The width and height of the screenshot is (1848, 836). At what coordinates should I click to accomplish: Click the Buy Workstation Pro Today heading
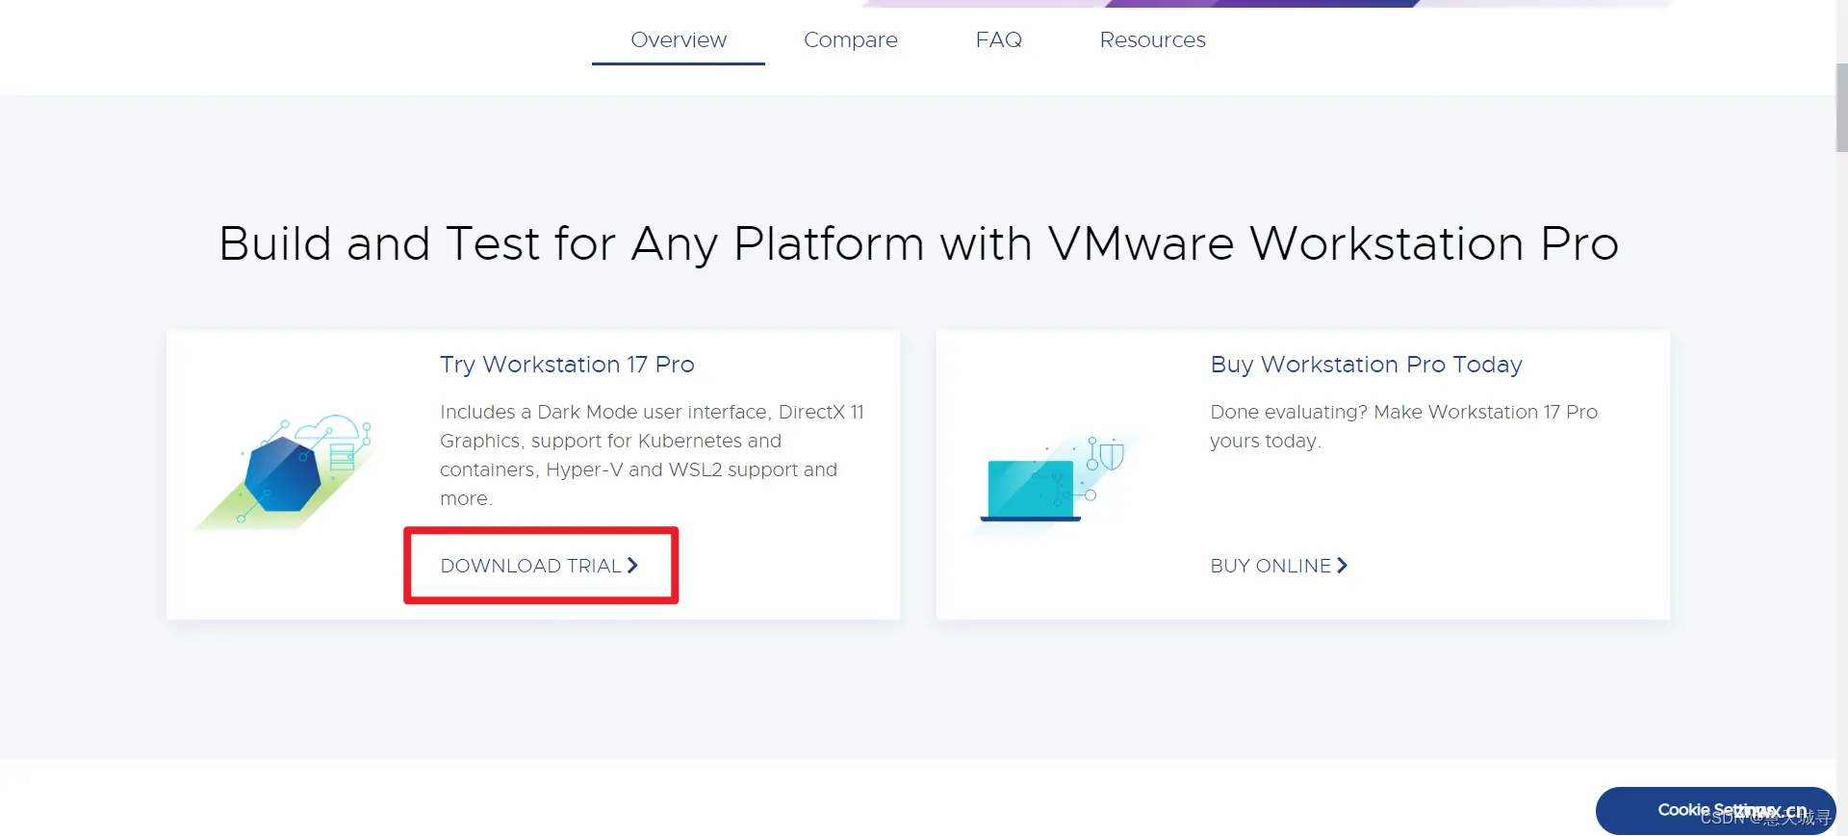(1366, 365)
